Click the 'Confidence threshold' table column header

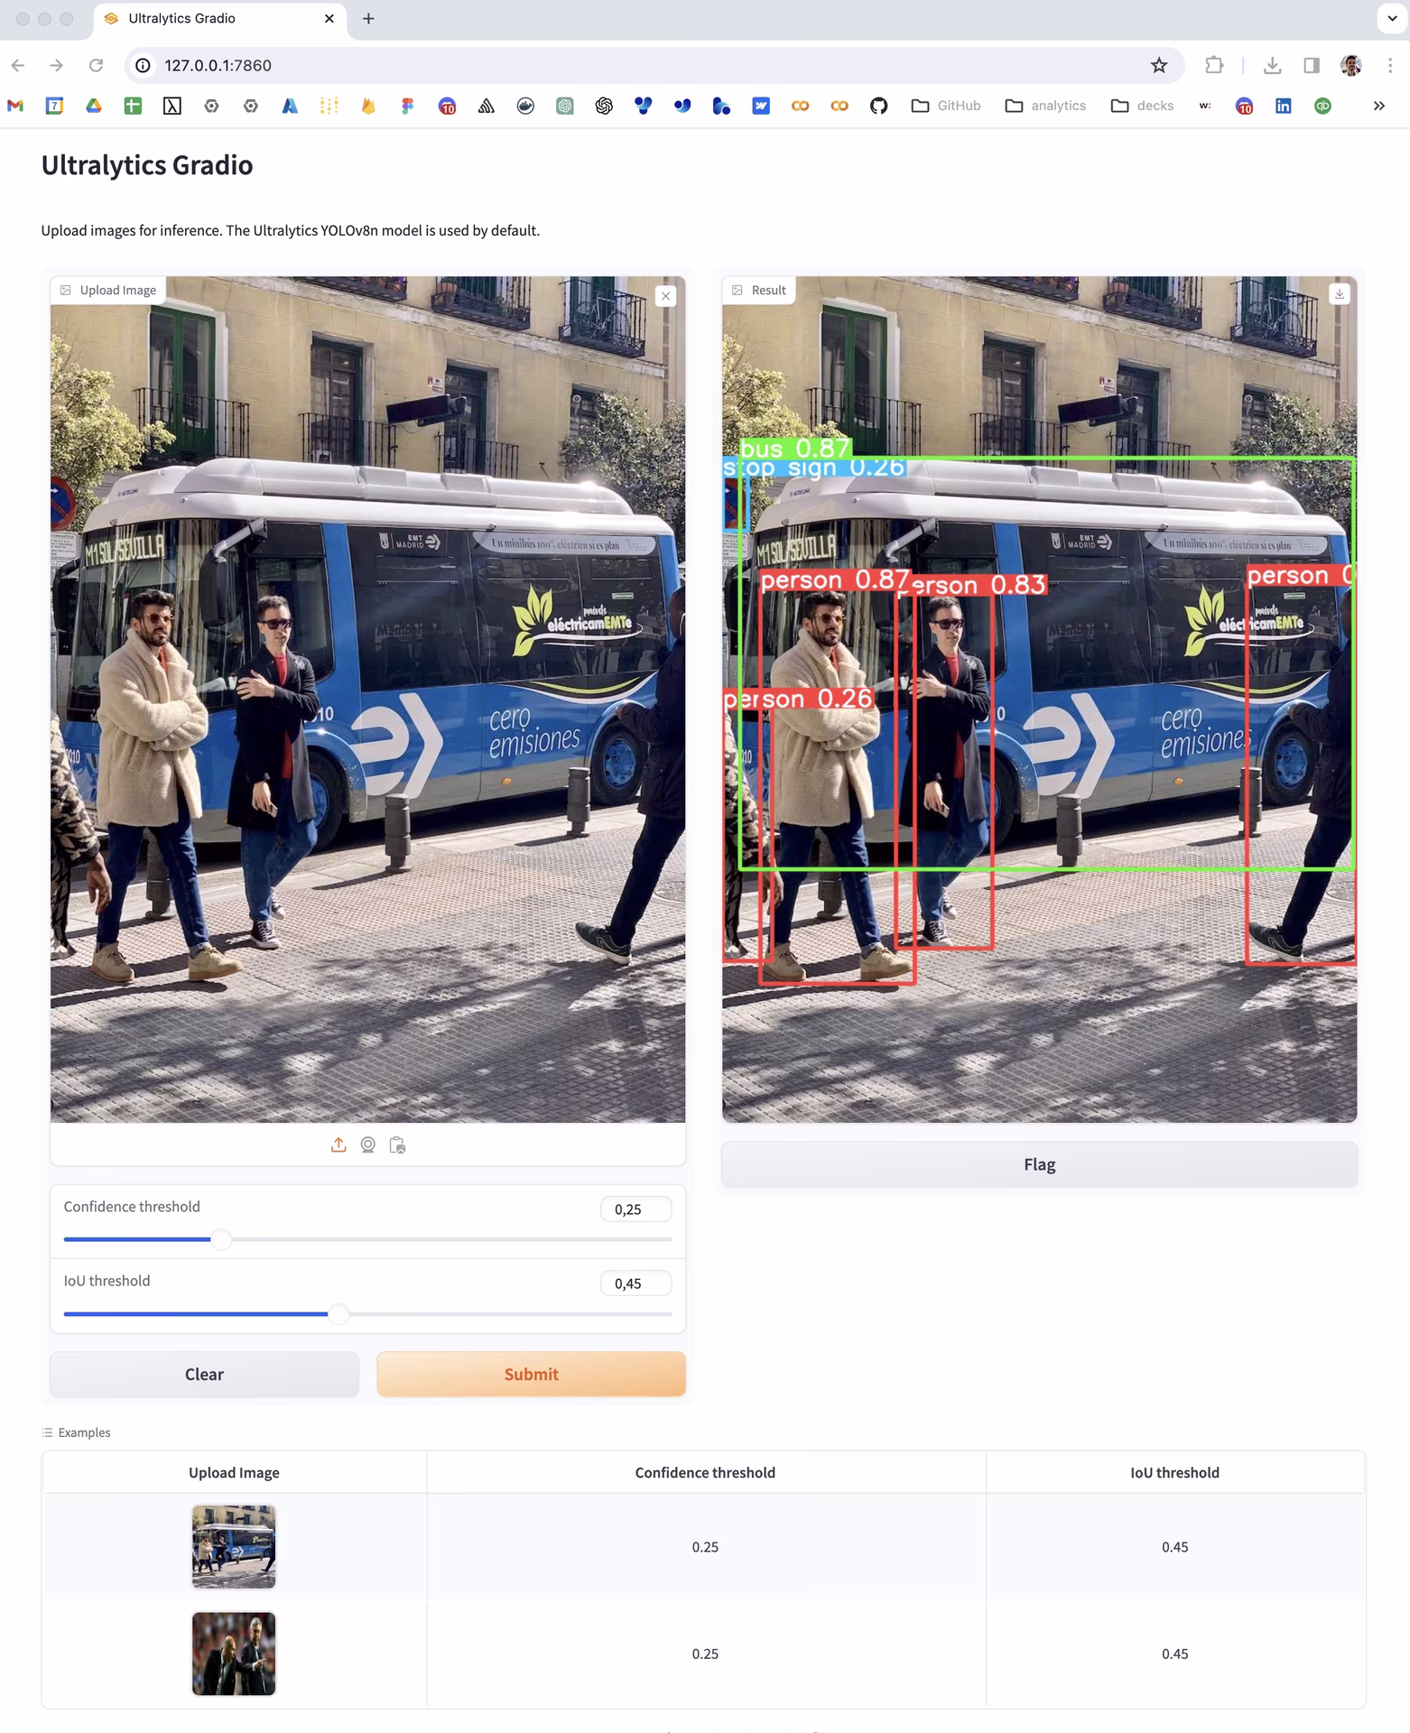pyautogui.click(x=705, y=1472)
